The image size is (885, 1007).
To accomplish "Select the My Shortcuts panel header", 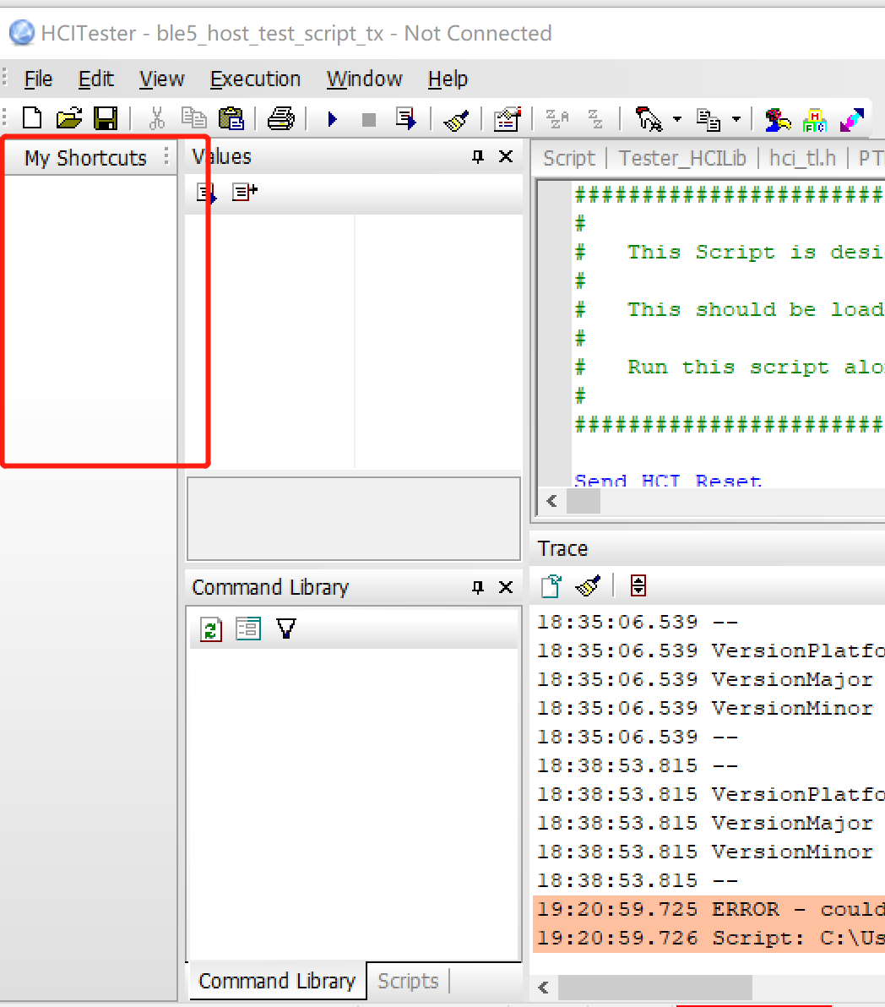I will [x=85, y=158].
